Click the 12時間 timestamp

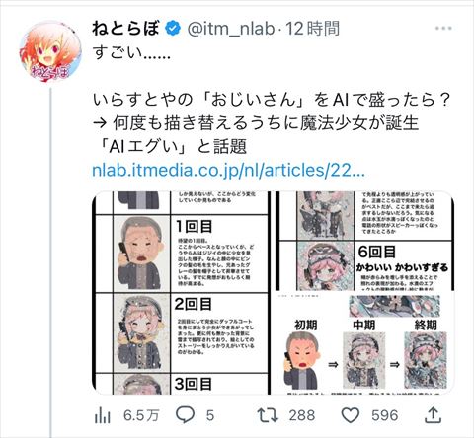click(312, 29)
